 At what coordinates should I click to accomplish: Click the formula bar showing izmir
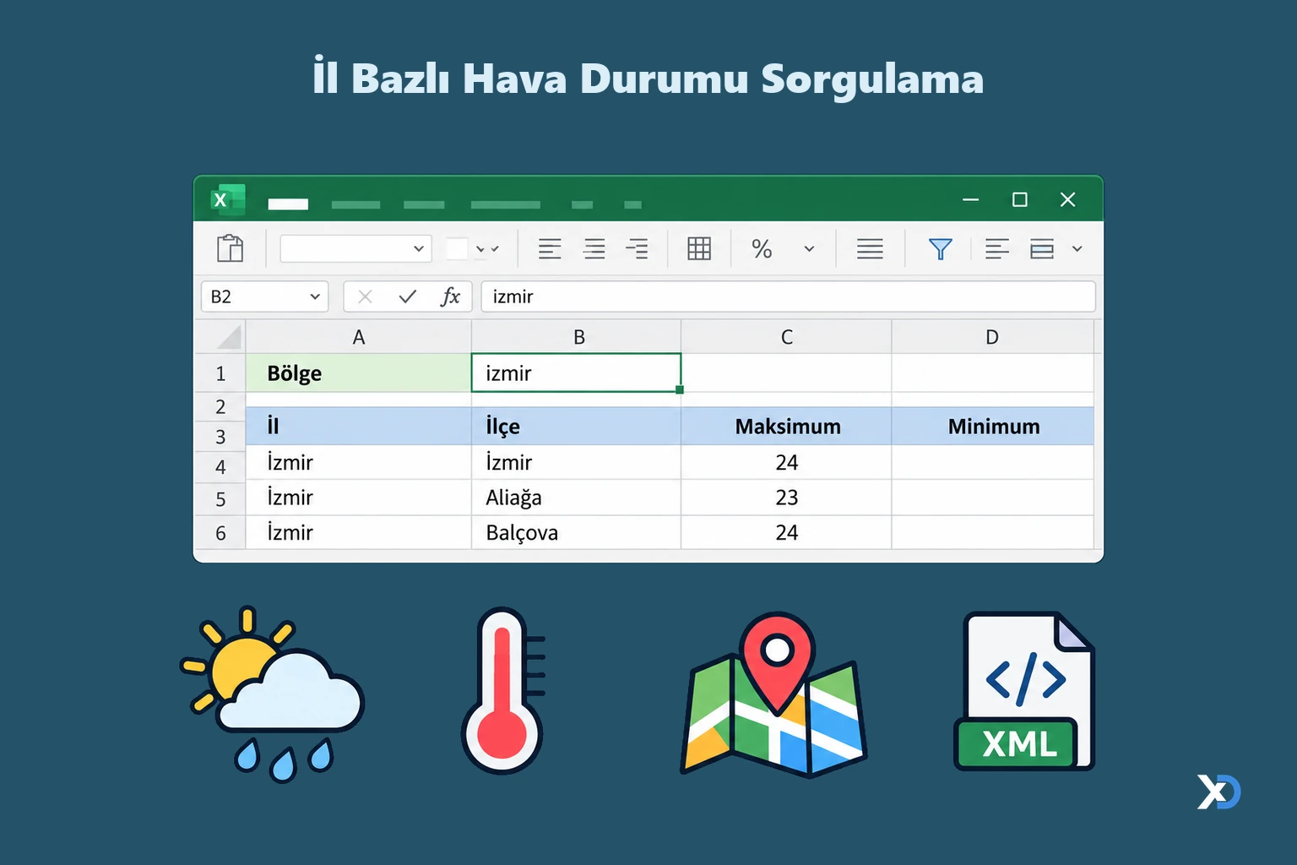coord(788,296)
